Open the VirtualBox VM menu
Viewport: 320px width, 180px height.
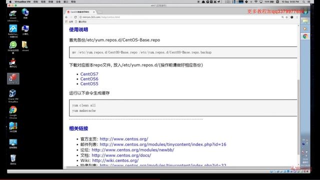tap(22, 1)
